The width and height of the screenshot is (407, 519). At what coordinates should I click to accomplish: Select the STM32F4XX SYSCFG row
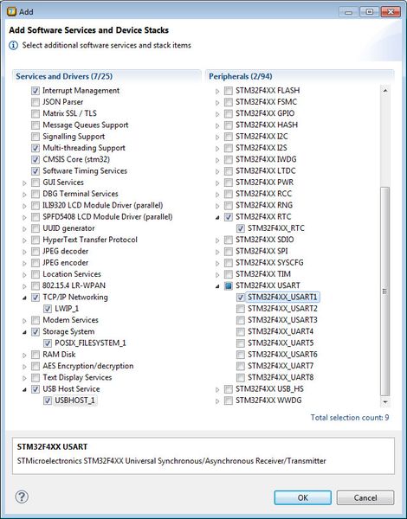269,263
